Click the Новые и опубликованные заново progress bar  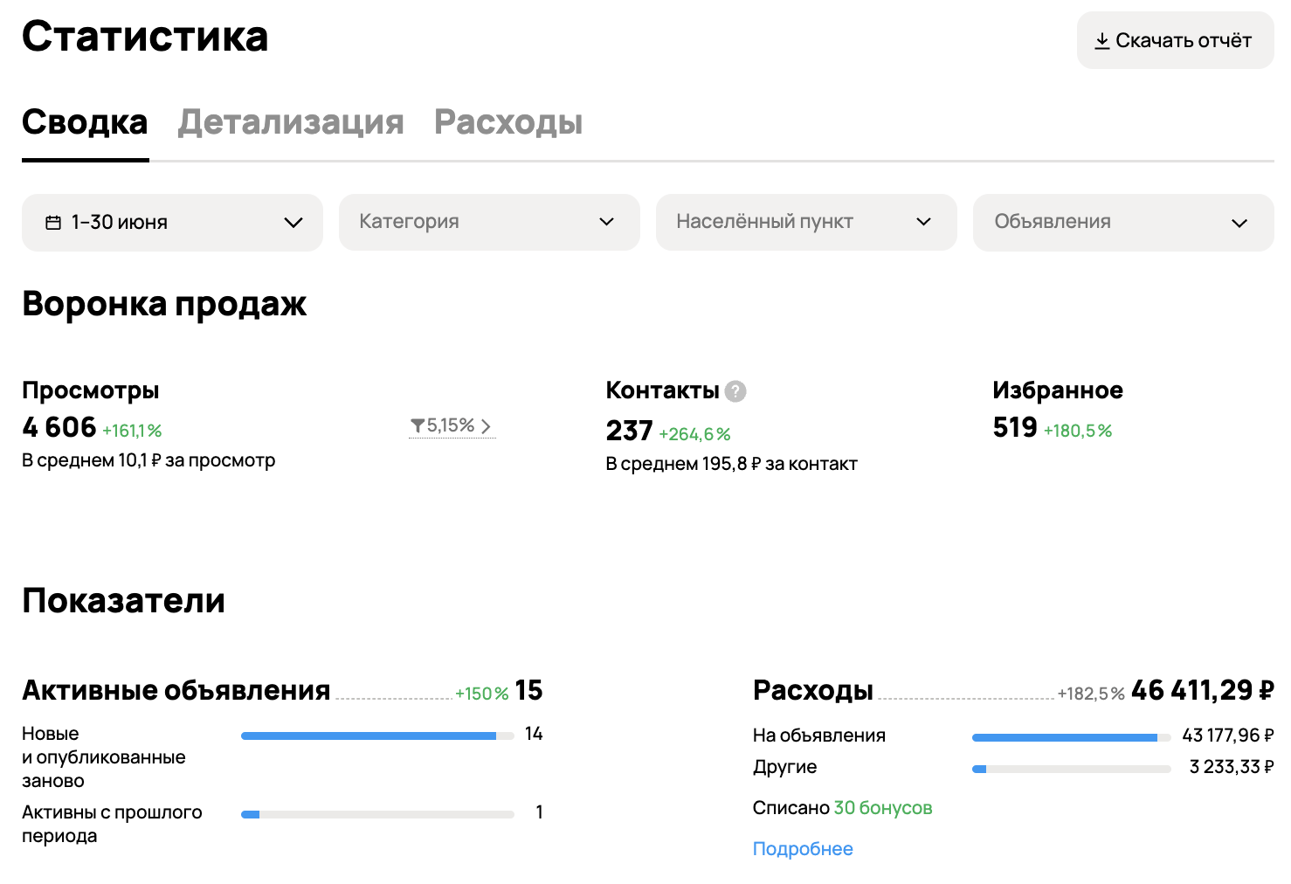click(x=377, y=736)
